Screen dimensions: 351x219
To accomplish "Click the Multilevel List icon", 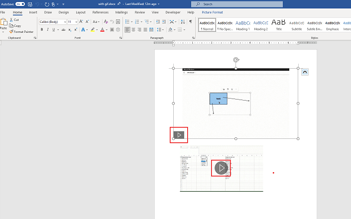I will coord(147,22).
